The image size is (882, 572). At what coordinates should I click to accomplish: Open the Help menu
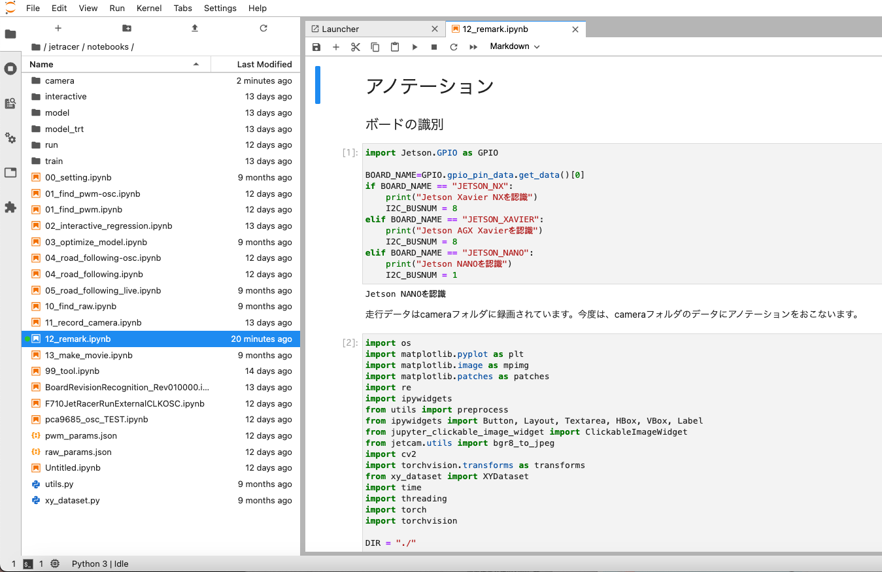coord(258,8)
